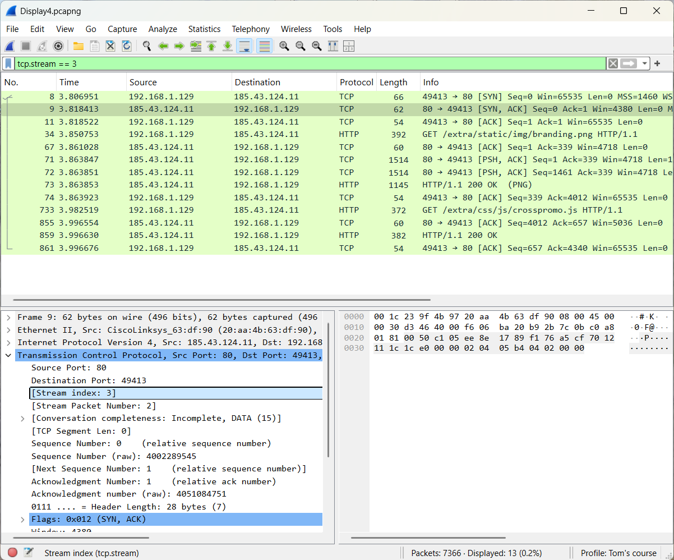Open Go to specified packet
Viewport: 674px width, 560px height.
196,46
